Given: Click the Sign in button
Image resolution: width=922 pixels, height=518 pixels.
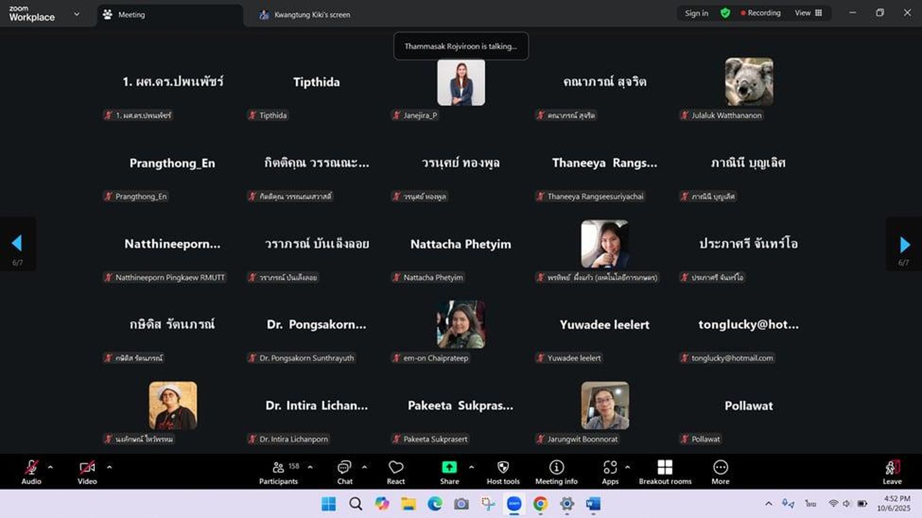Looking at the screenshot, I should [x=696, y=13].
